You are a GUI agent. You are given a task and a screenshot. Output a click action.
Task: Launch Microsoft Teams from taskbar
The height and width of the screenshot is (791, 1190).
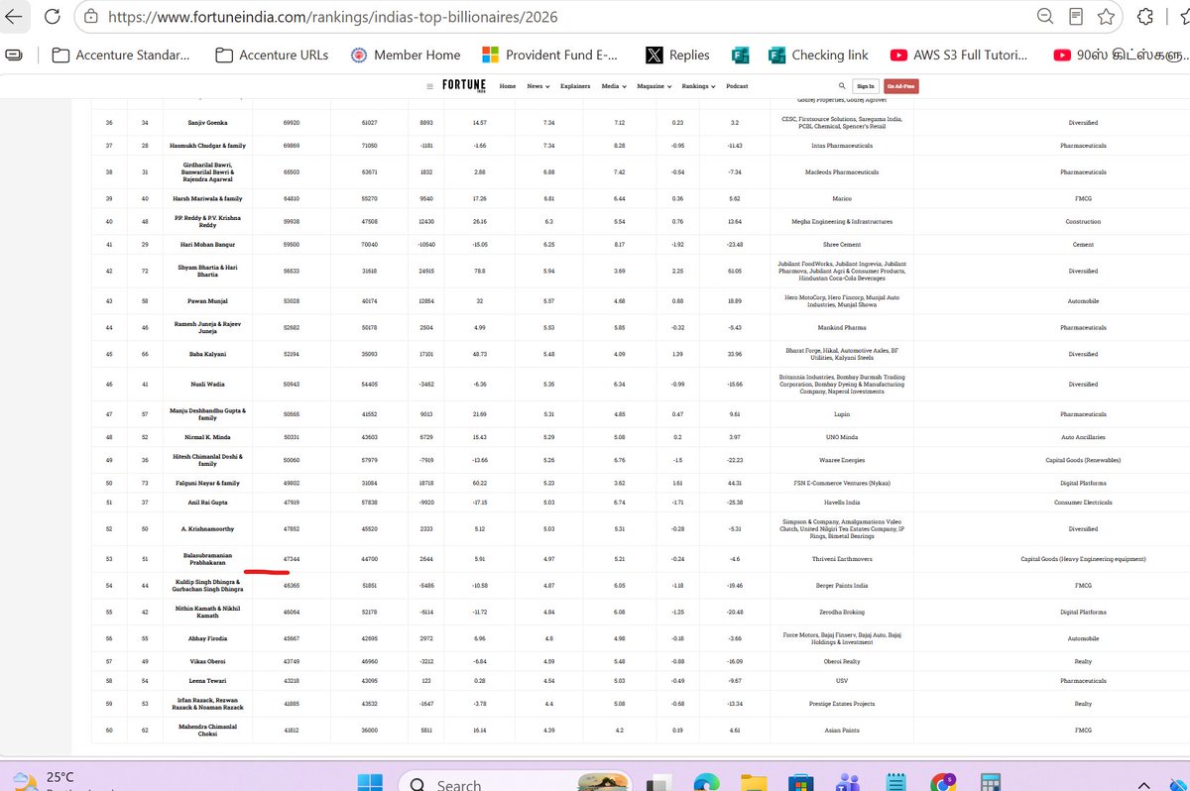pyautogui.click(x=850, y=784)
